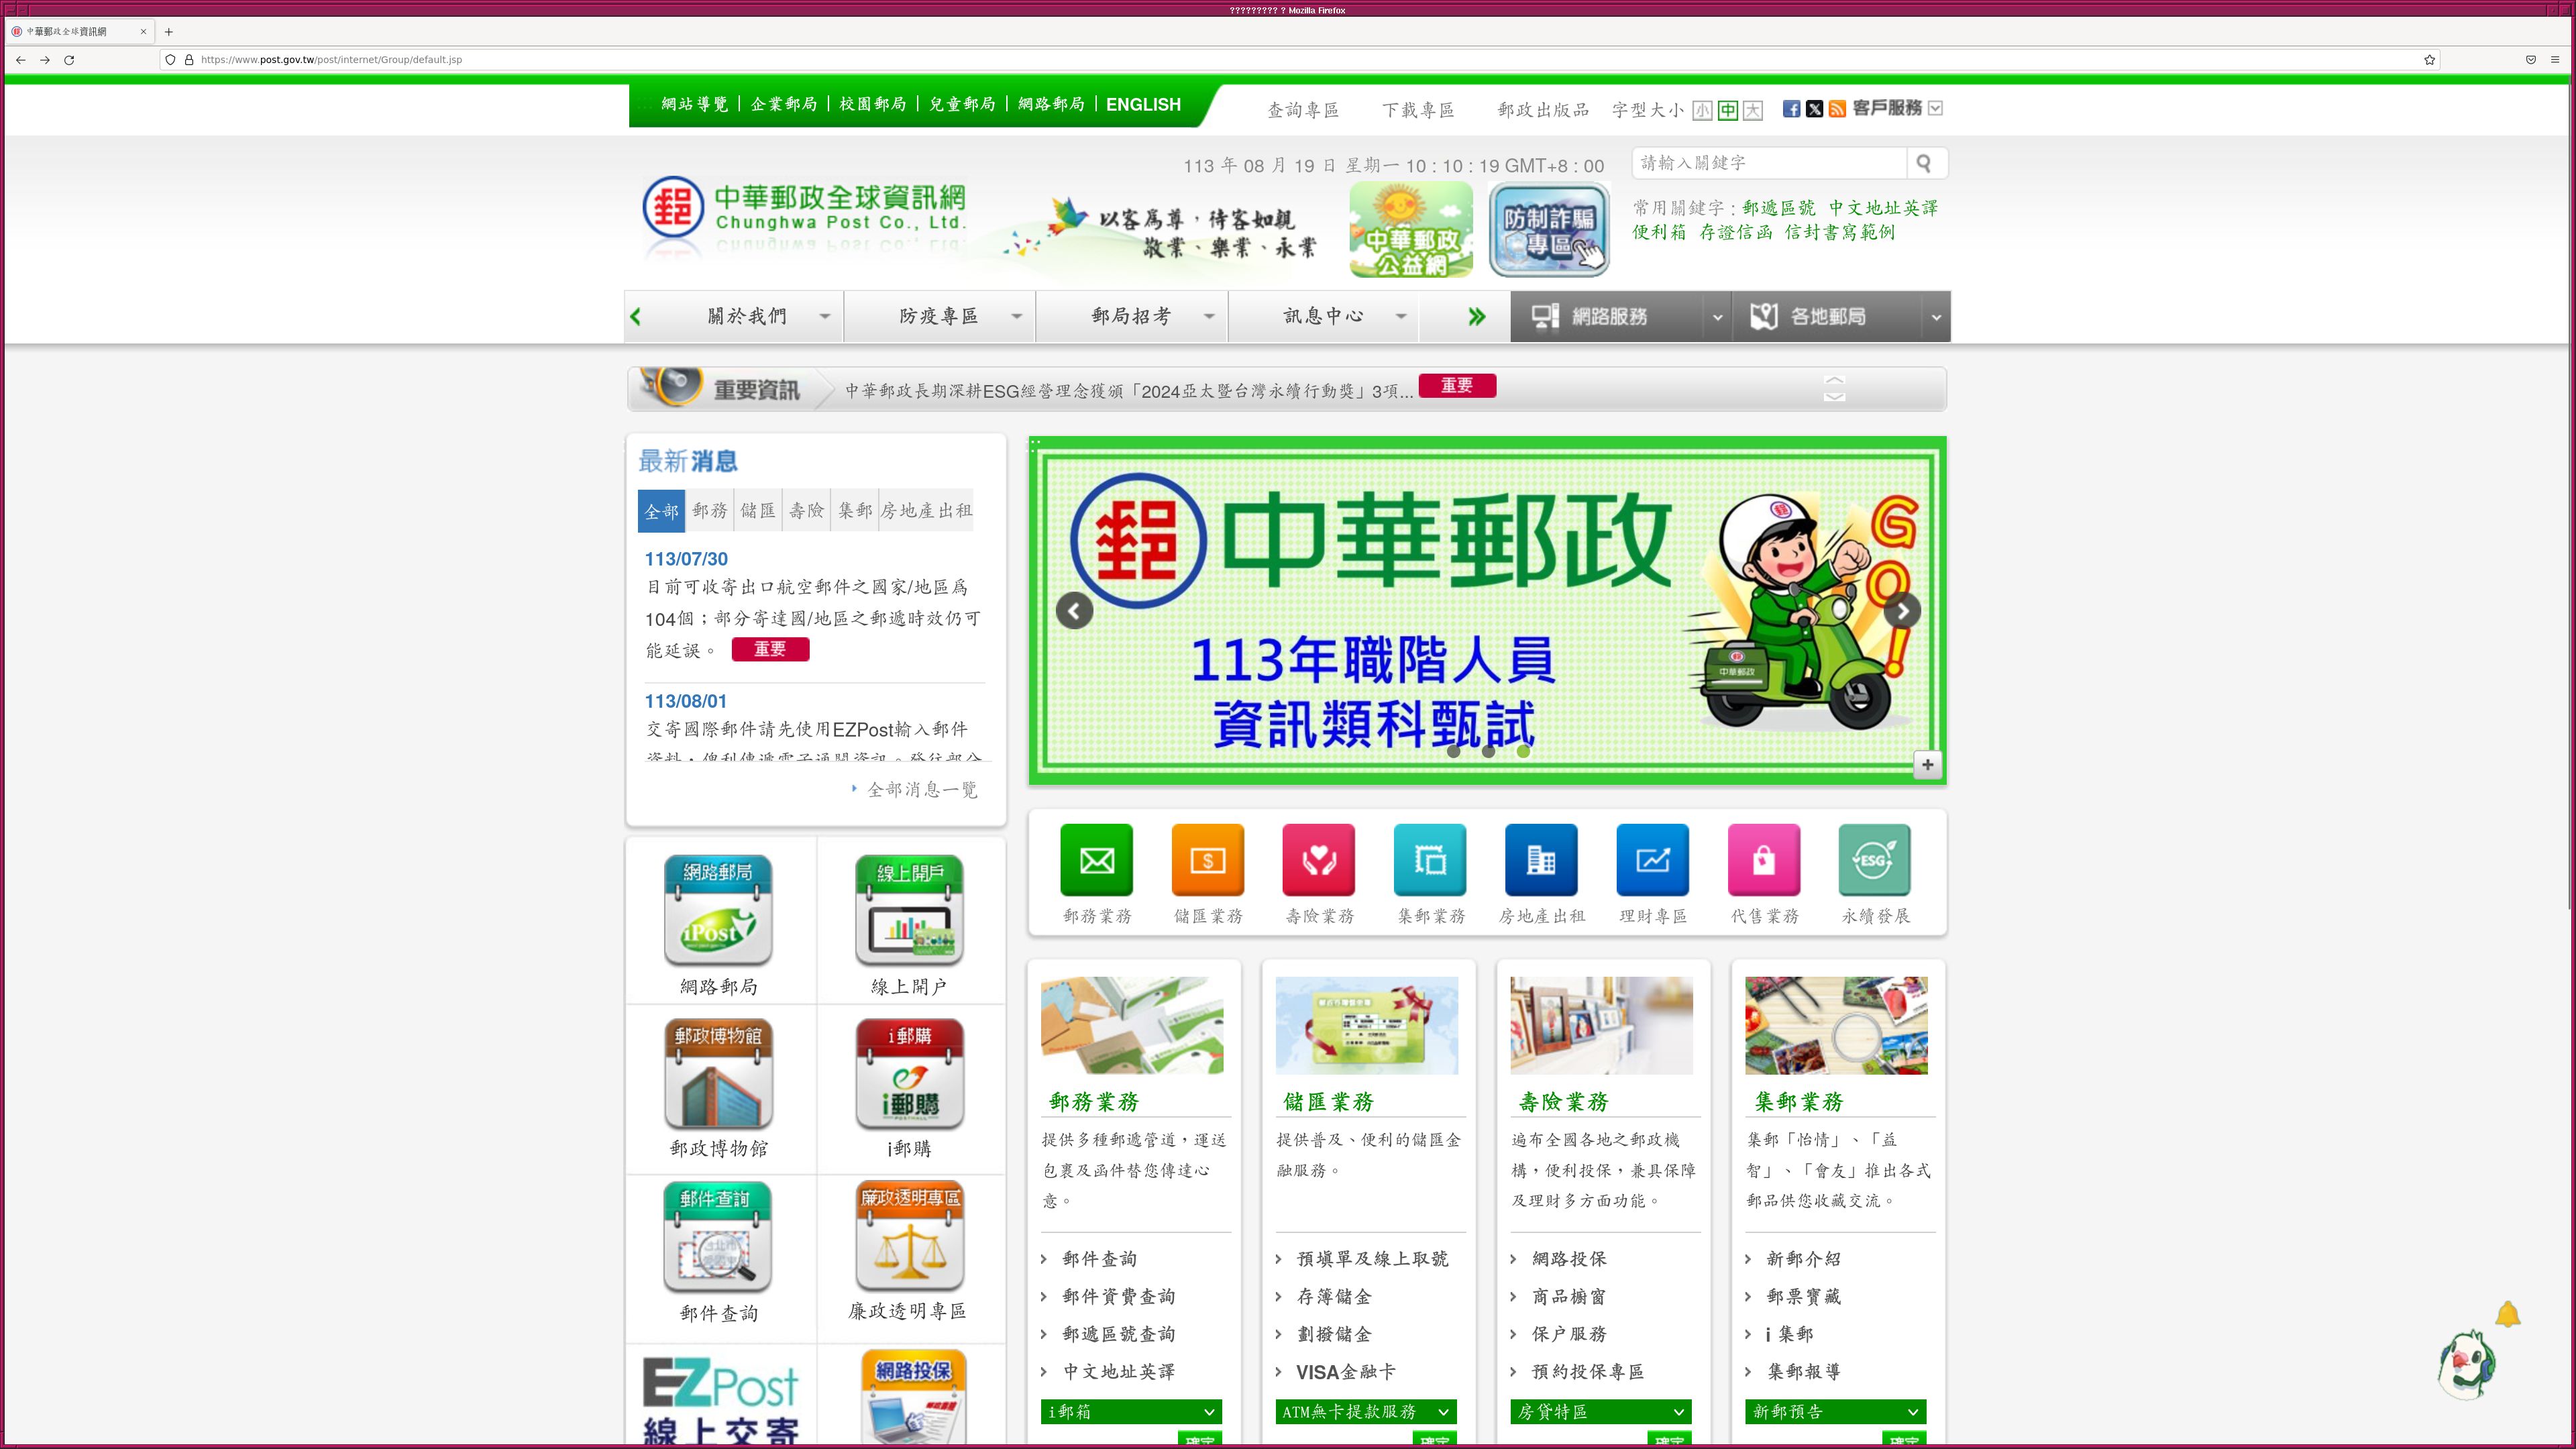Click the search magnifier button

click(1925, 163)
